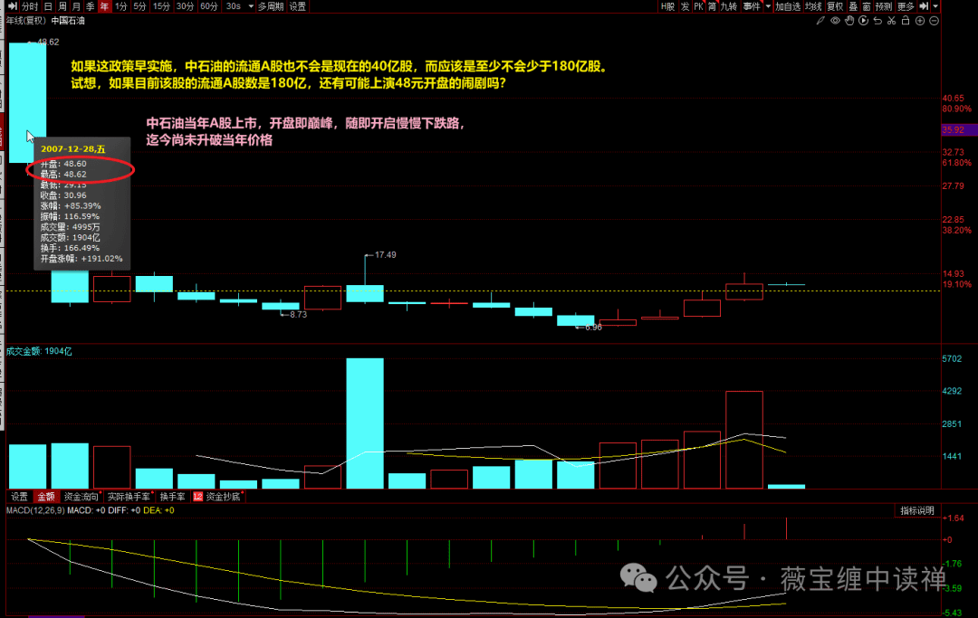Switch to 5分 five-minute period
Screen dimensions: 978x618
(x=139, y=6)
